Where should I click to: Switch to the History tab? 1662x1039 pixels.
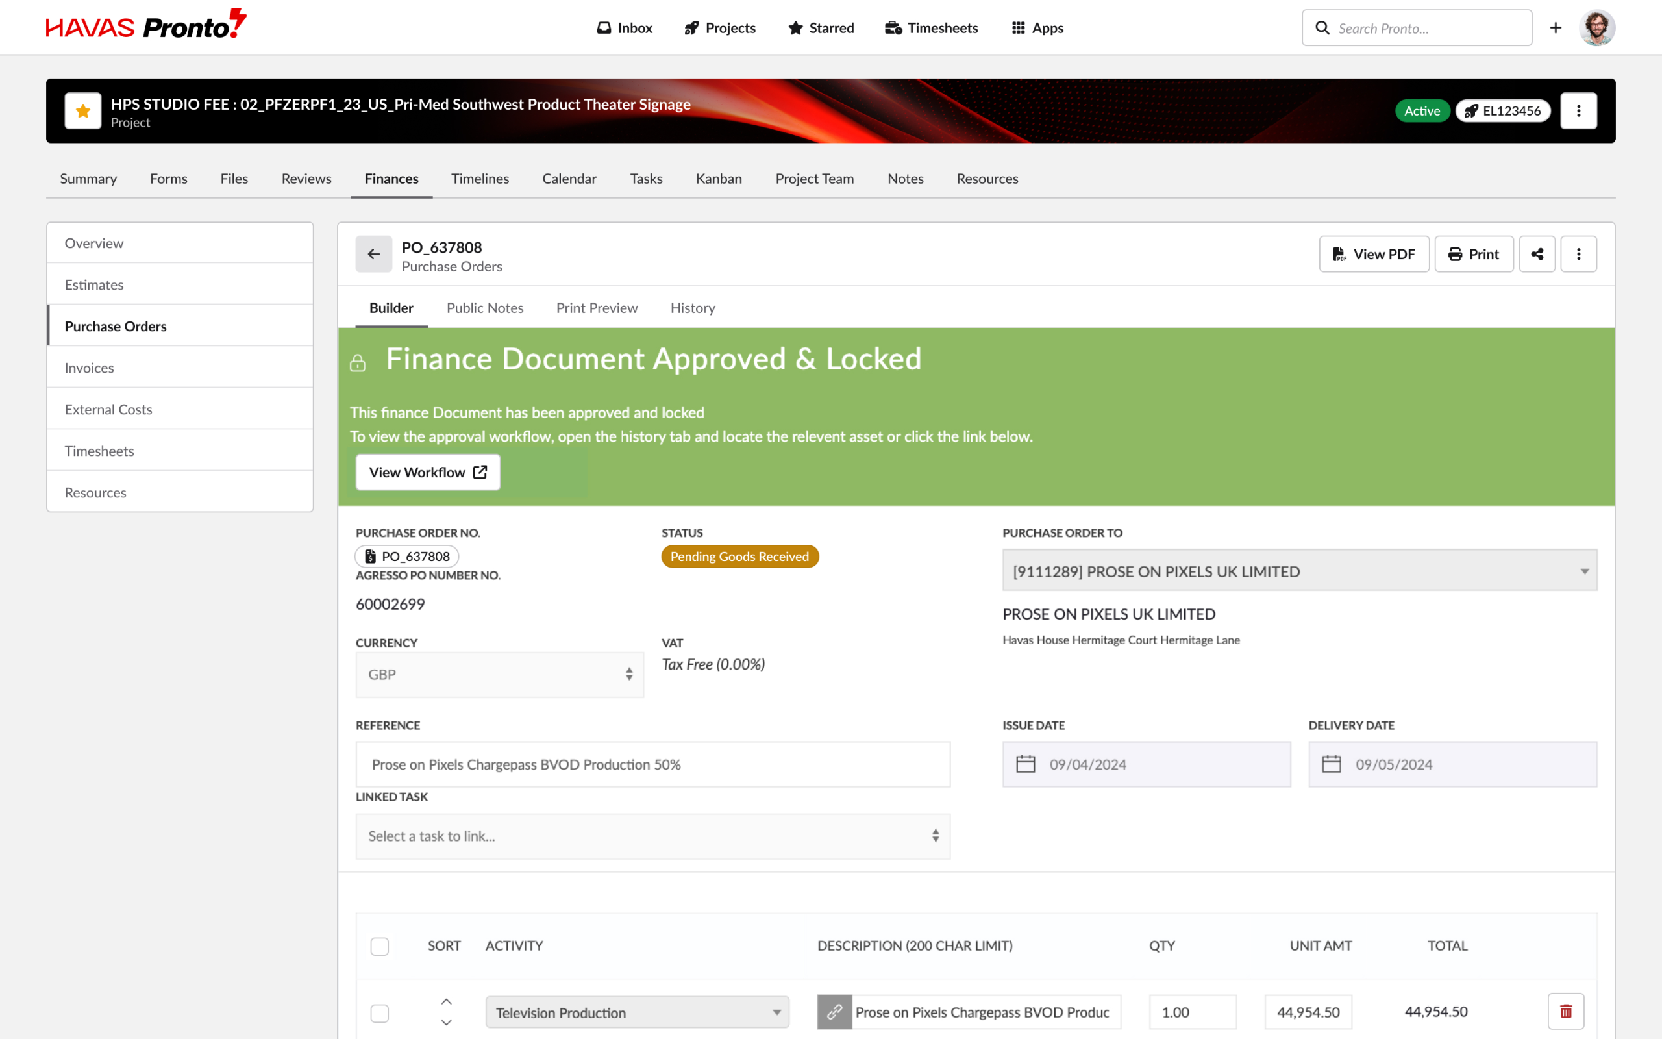tap(692, 308)
